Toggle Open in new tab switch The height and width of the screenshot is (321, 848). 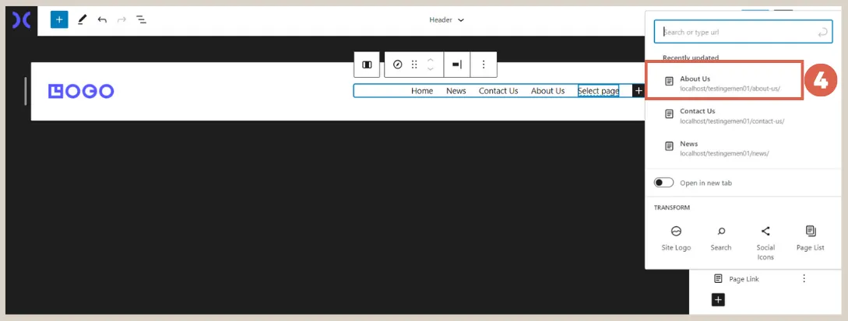[x=663, y=183]
